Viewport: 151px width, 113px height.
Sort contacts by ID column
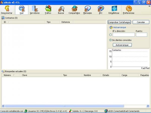tap(23, 22)
